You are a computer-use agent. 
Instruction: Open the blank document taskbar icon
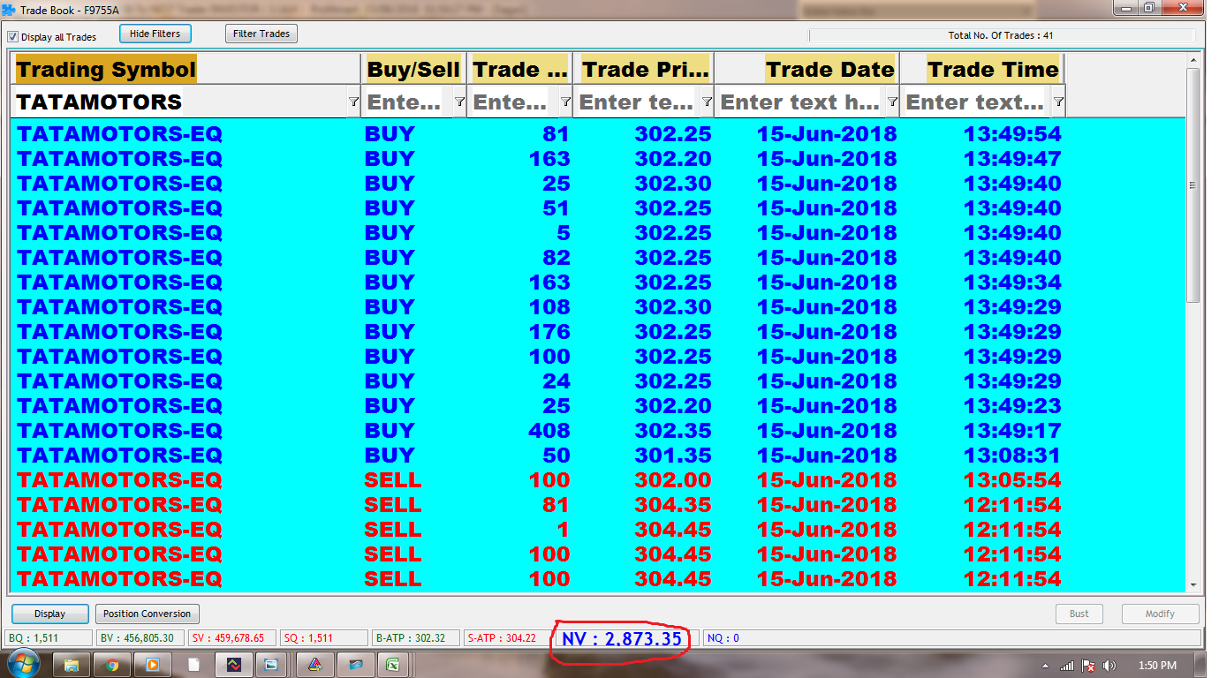[x=193, y=665]
